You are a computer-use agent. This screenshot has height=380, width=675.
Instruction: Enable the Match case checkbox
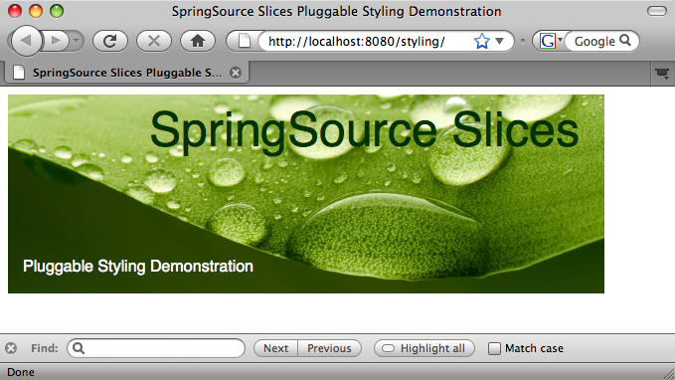coord(494,348)
